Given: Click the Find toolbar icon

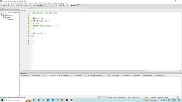Looking at the screenshot, I should (x=24, y=5).
